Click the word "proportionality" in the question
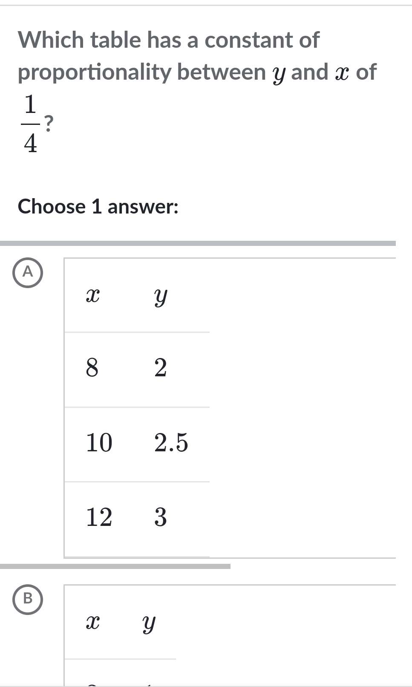The height and width of the screenshot is (687, 412). pos(94,72)
